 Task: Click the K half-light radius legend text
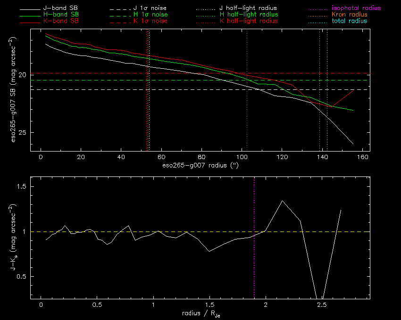[x=249, y=21]
